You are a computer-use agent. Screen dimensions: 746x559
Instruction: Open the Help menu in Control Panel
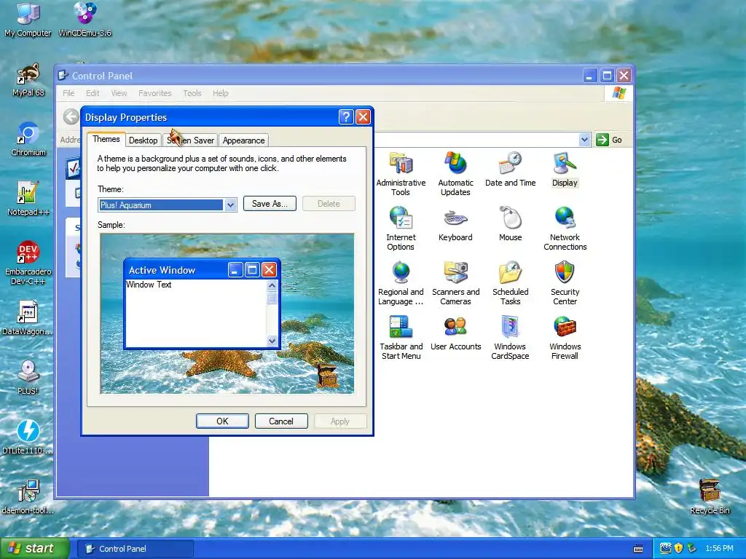(220, 93)
